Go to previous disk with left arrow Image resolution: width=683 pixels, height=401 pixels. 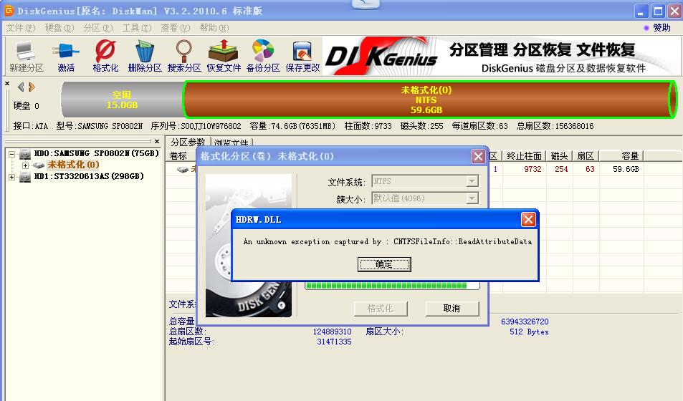(x=21, y=87)
